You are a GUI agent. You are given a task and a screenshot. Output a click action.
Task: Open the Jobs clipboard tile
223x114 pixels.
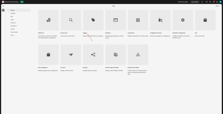(x=205, y=20)
